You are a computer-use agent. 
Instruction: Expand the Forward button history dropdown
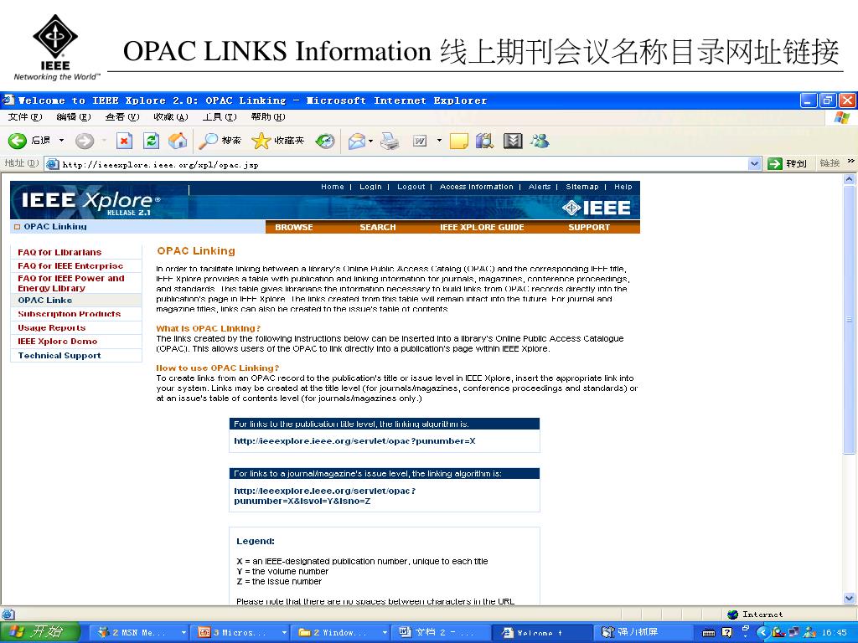[104, 141]
